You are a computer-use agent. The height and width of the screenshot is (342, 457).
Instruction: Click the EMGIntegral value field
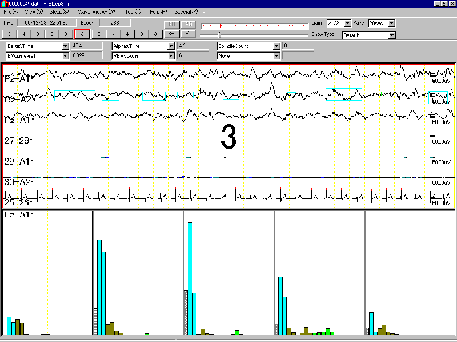[x=87, y=55]
